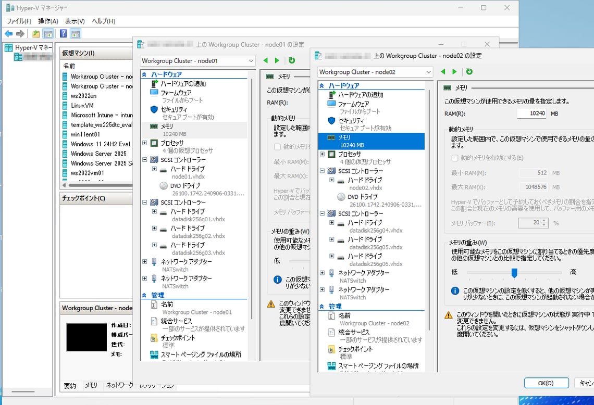Toggle 動的メモリを有効にする checkbox in node02 window
Image resolution: width=594 pixels, height=405 pixels.
pos(455,158)
